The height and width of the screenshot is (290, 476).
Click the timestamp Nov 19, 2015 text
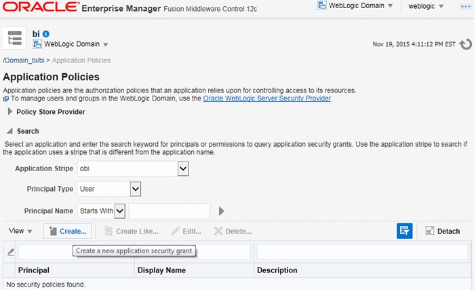point(414,44)
